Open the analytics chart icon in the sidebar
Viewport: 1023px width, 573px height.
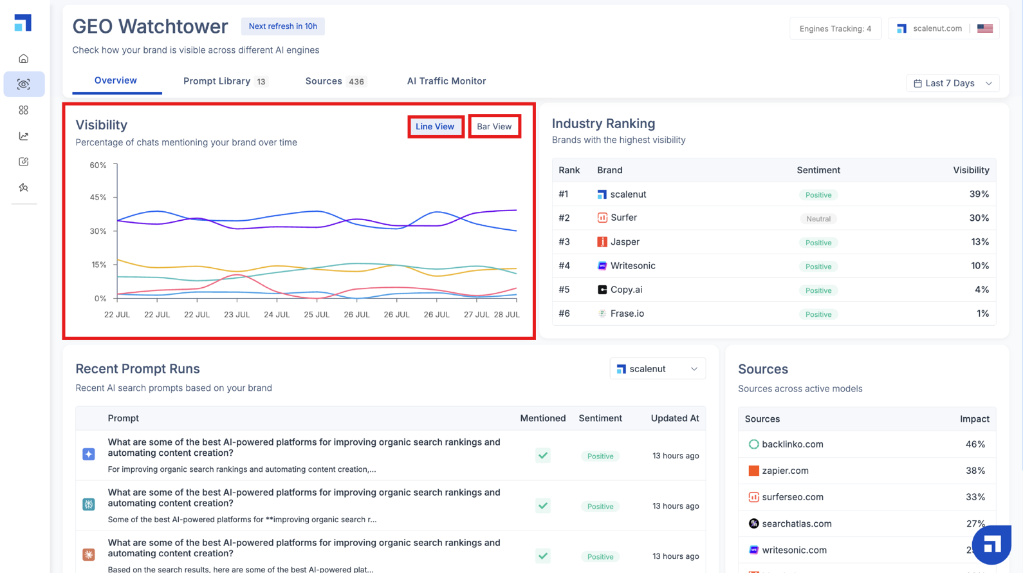click(24, 136)
